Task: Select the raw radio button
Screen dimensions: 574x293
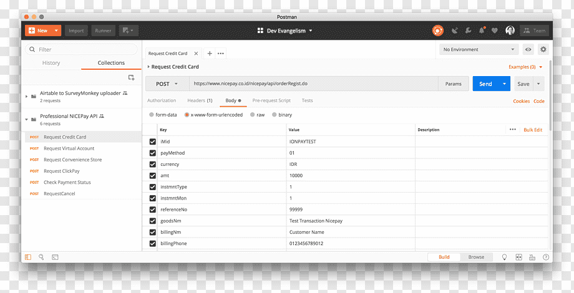Action: click(252, 115)
